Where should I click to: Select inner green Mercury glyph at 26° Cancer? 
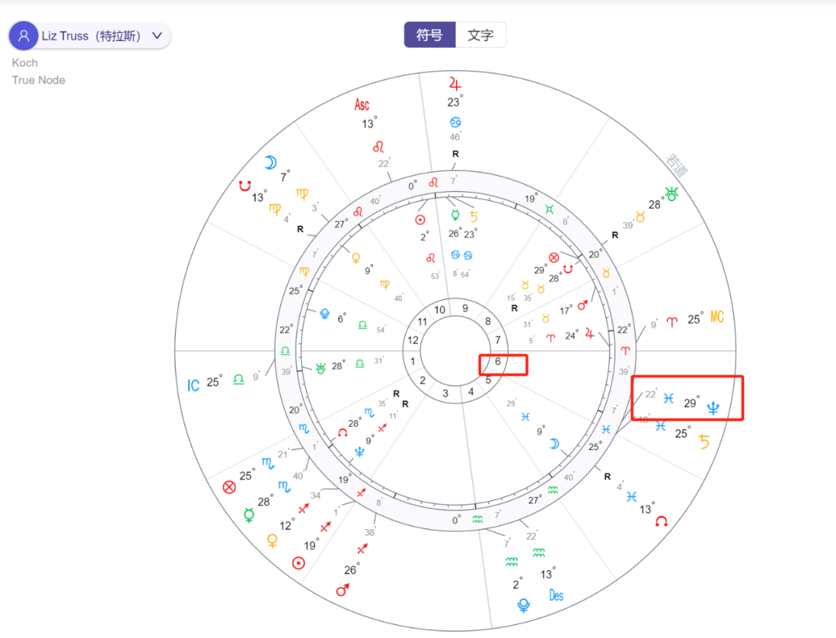click(x=455, y=215)
